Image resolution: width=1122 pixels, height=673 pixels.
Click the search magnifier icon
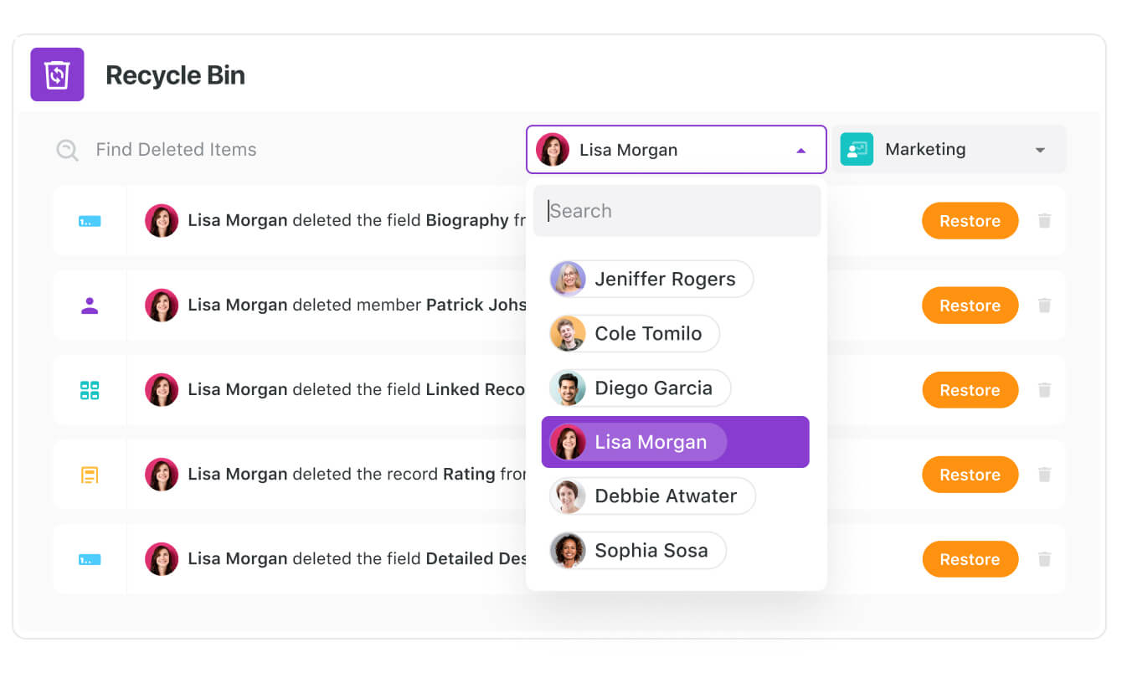tap(67, 151)
